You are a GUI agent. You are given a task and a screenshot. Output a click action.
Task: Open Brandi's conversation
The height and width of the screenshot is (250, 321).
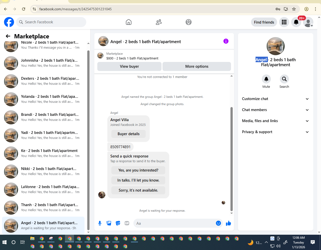pyautogui.click(x=43, y=117)
